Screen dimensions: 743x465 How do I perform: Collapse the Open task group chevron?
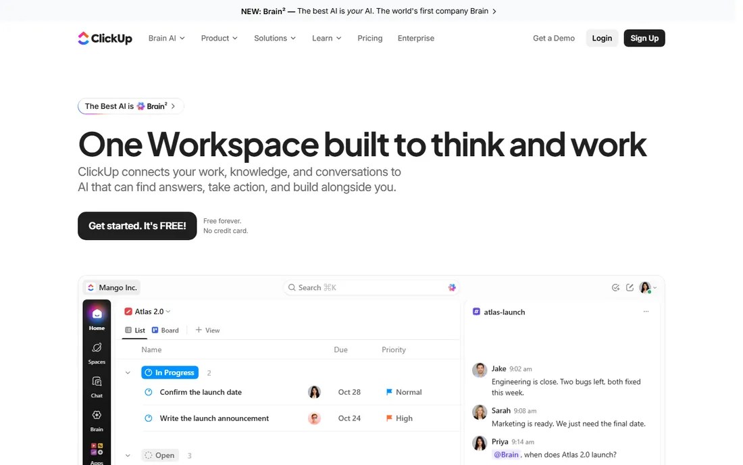coord(128,456)
